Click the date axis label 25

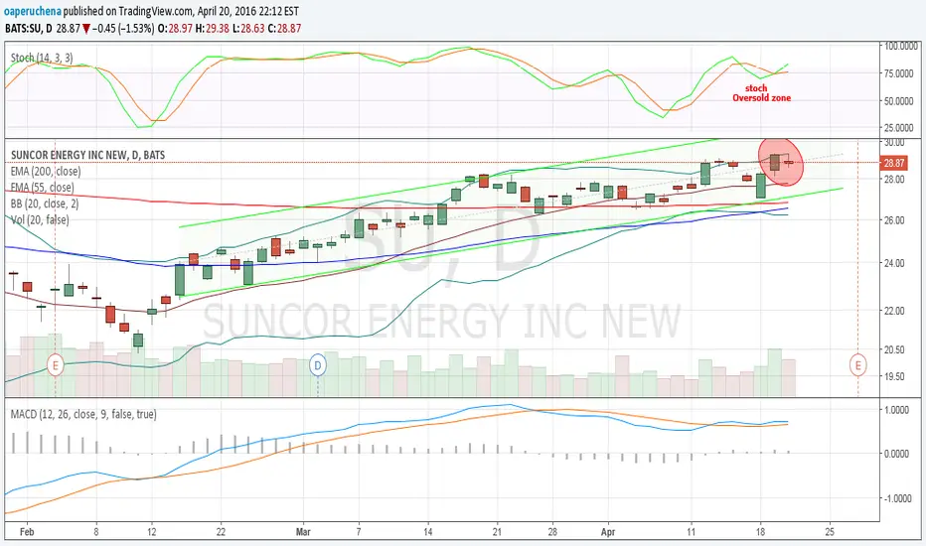830,532
